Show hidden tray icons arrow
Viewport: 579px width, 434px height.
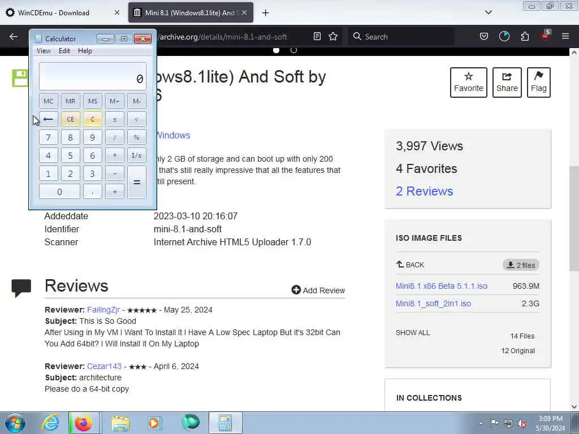(x=481, y=423)
